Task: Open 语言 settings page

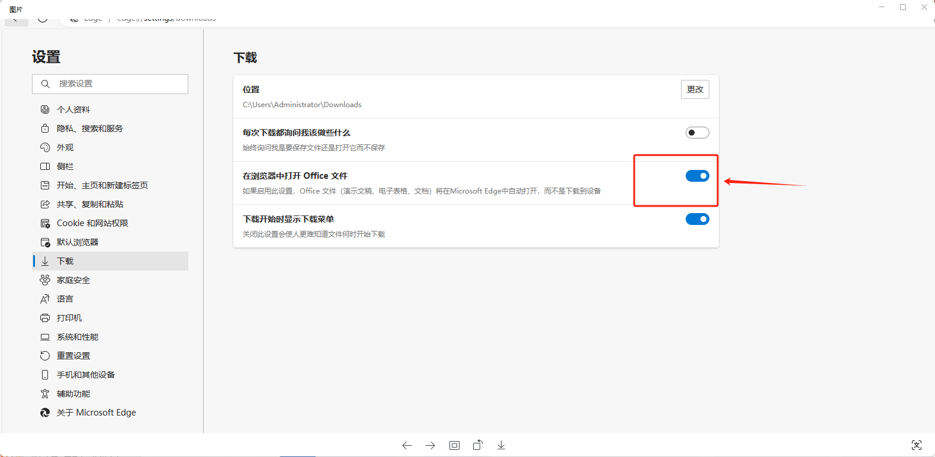Action: click(110, 299)
